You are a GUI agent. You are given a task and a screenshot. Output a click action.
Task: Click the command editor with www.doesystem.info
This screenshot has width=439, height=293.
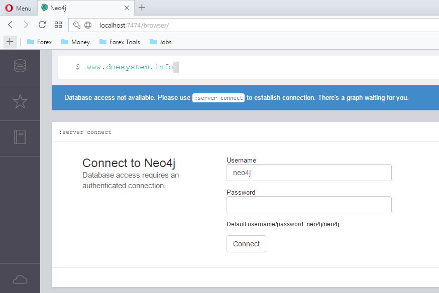(x=249, y=67)
